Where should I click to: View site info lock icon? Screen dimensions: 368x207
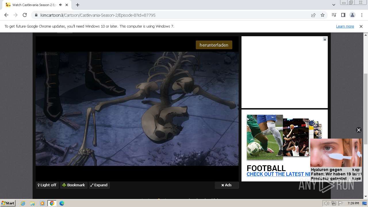[36, 15]
